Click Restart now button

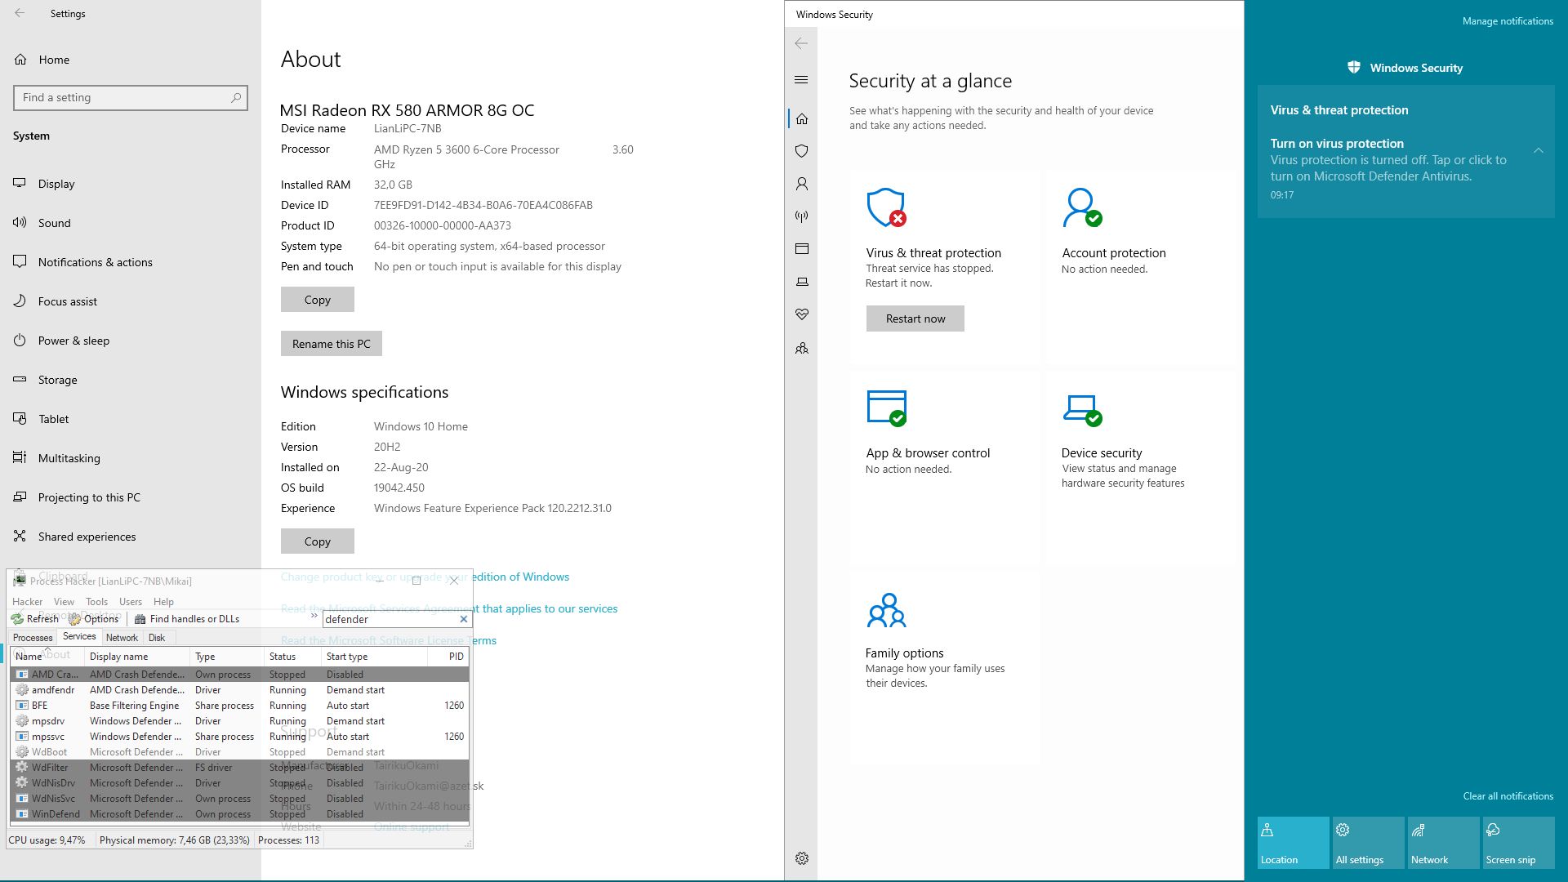point(915,318)
